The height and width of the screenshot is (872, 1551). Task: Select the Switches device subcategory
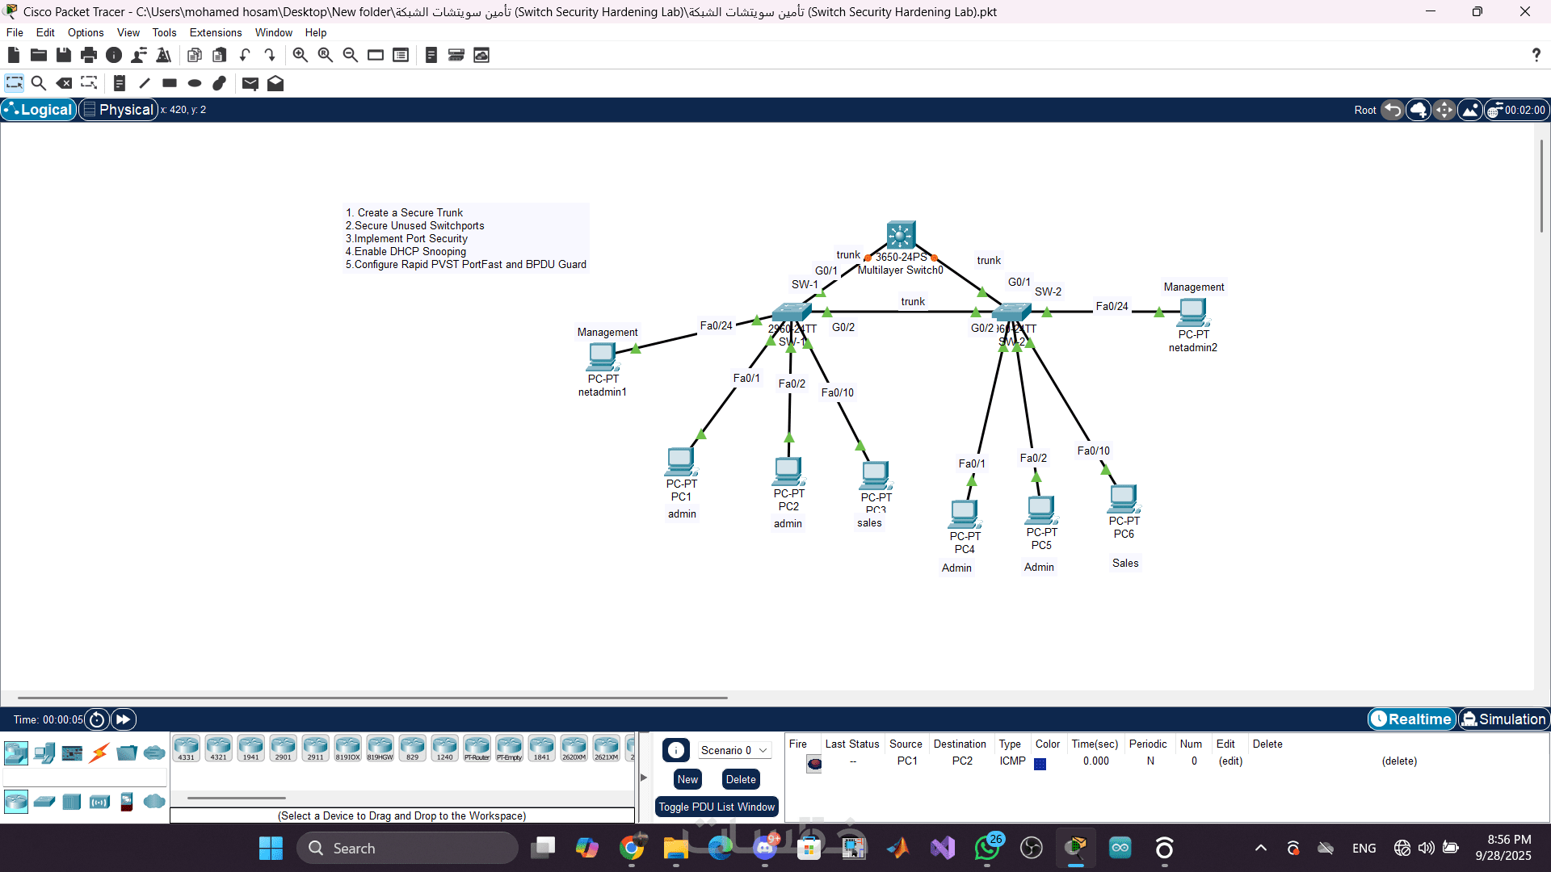(44, 802)
